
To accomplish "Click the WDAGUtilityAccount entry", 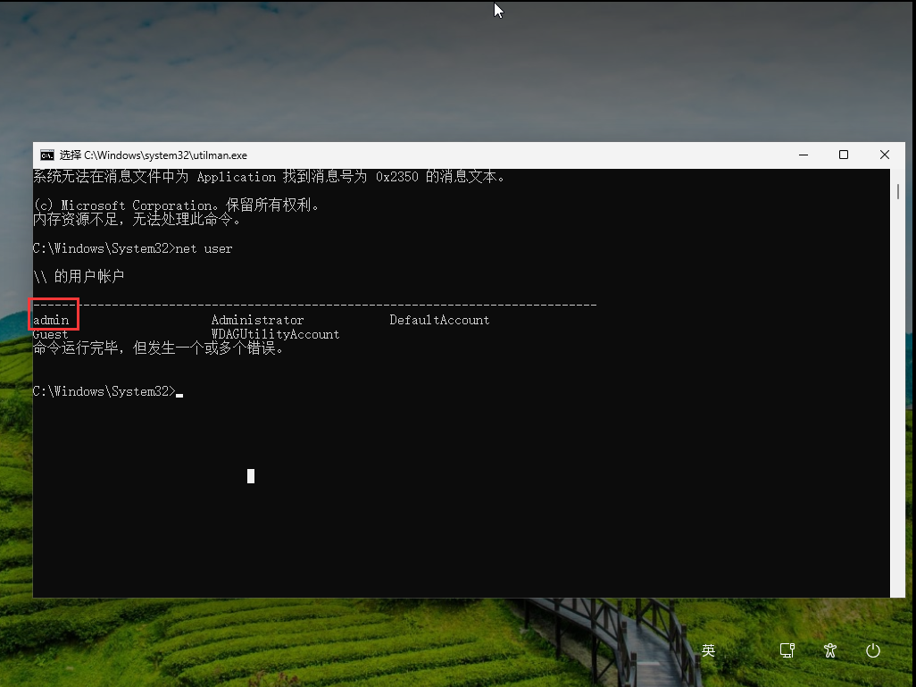I will 275,334.
